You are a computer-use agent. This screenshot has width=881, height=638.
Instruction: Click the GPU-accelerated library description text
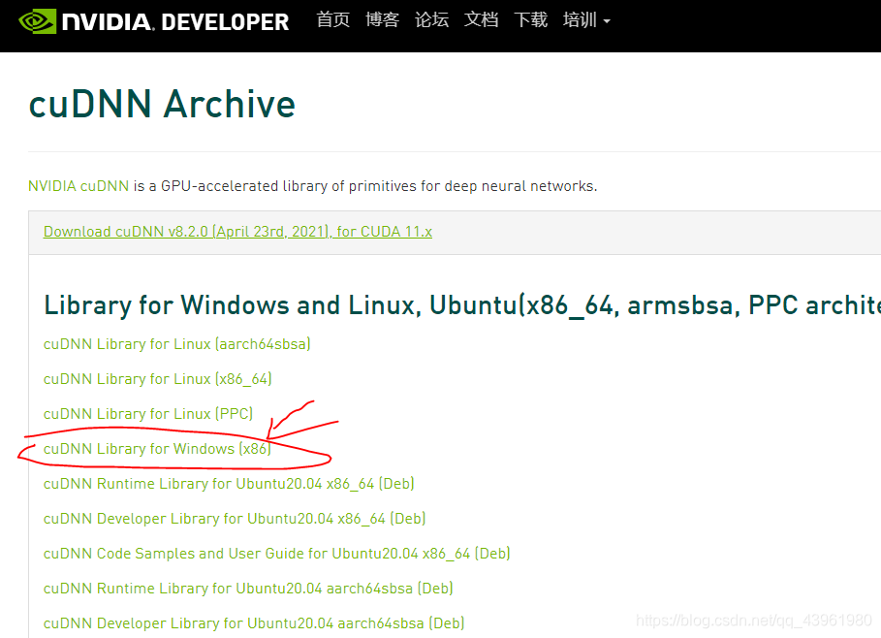point(365,186)
